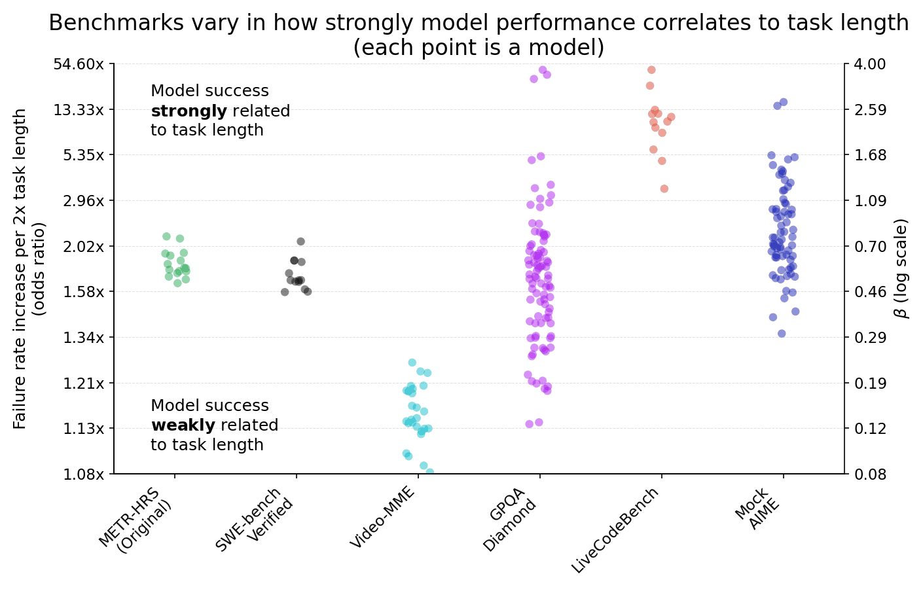Click the chart title text

(x=479, y=35)
